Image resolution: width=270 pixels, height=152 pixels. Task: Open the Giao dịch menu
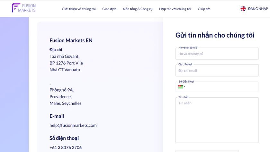(x=109, y=9)
